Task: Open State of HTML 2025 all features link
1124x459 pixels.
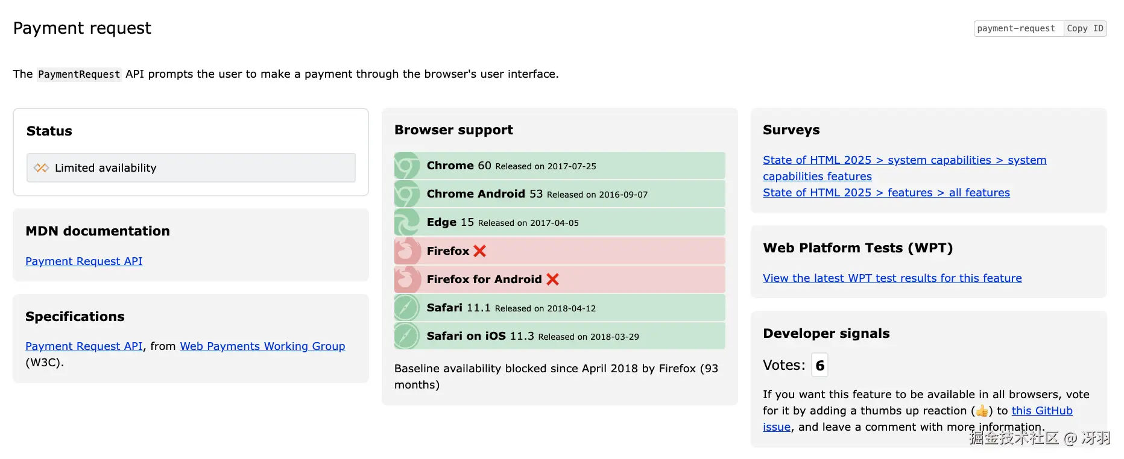Action: [x=886, y=193]
